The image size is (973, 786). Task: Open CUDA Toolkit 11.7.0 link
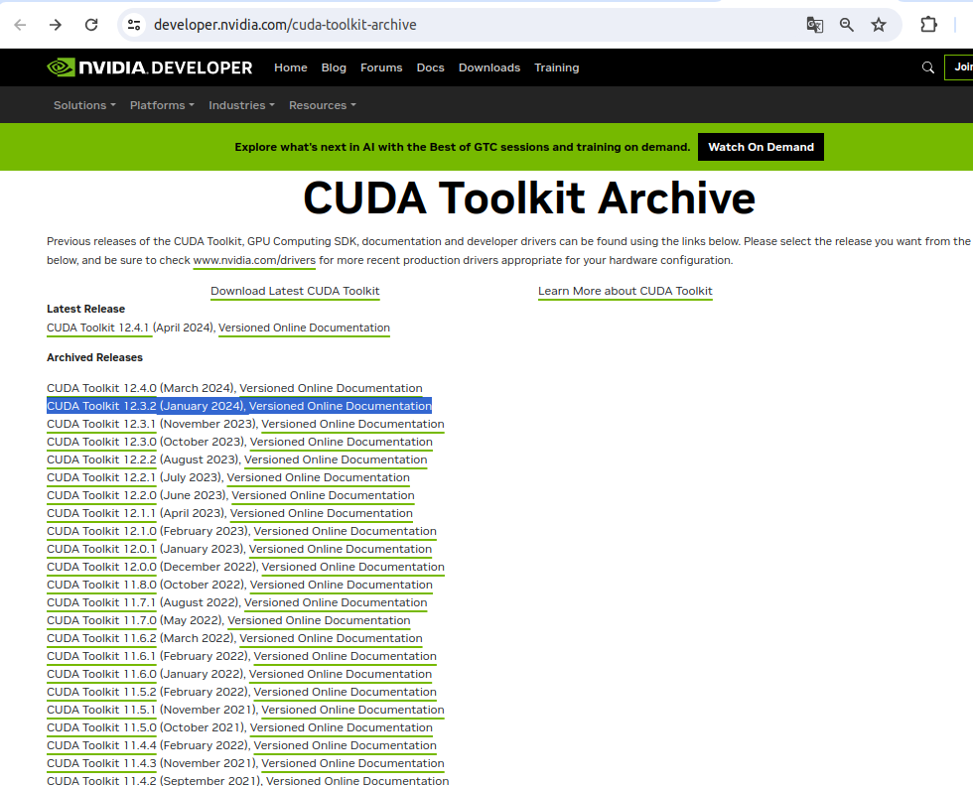(101, 620)
